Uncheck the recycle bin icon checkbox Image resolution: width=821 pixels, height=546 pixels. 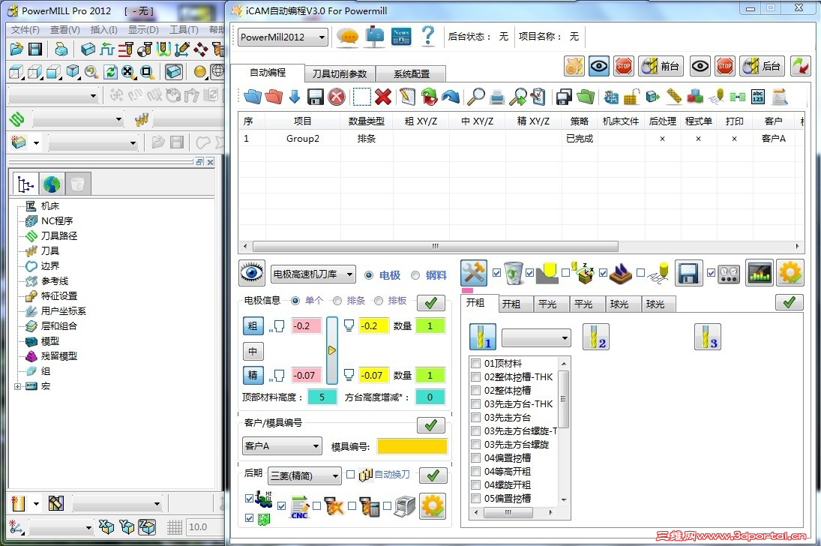[497, 273]
